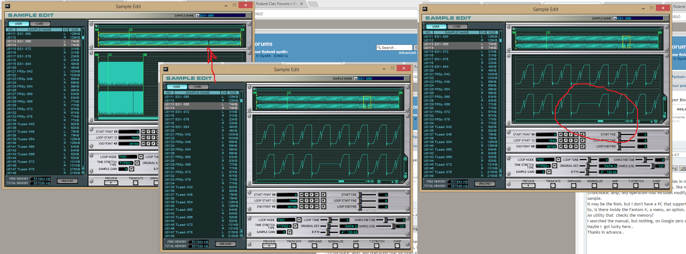Open TIME STRETCH TYPE dropdown in left window
The height and width of the screenshot is (254, 686).
pos(137,163)
